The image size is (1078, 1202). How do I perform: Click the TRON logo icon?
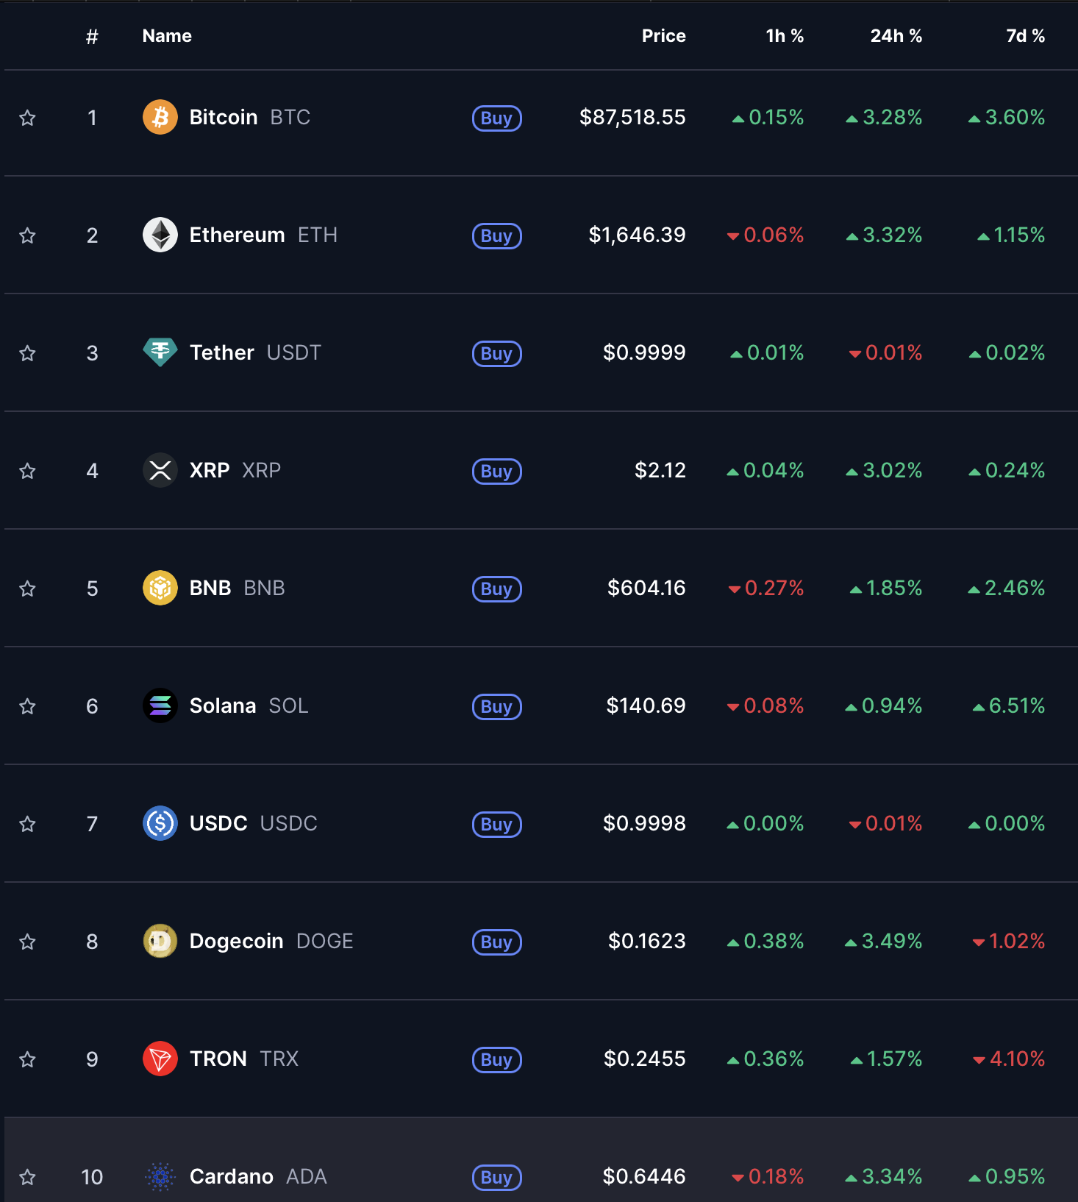tap(160, 1059)
